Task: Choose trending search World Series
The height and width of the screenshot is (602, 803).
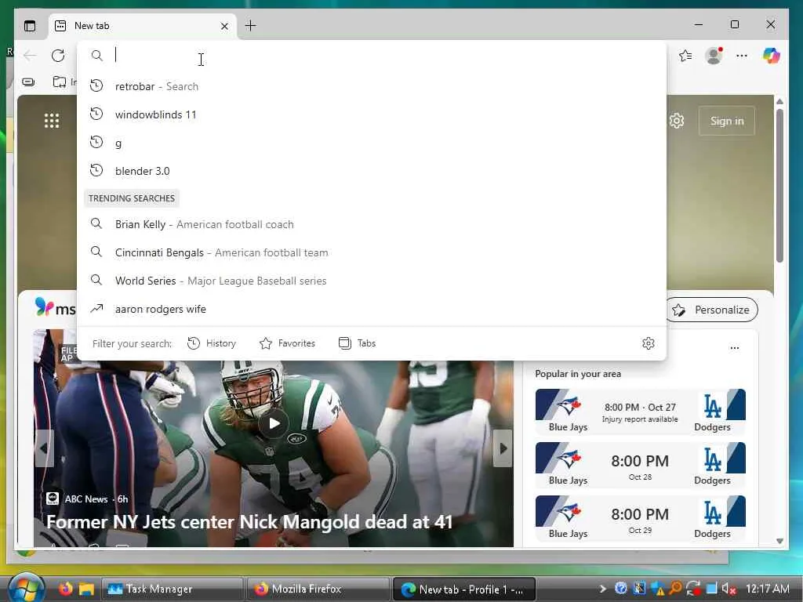Action: coord(371,281)
